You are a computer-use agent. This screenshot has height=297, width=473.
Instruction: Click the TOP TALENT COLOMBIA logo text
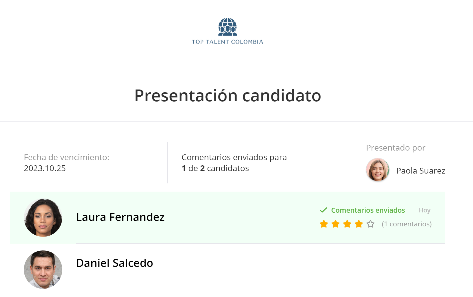coord(228,42)
